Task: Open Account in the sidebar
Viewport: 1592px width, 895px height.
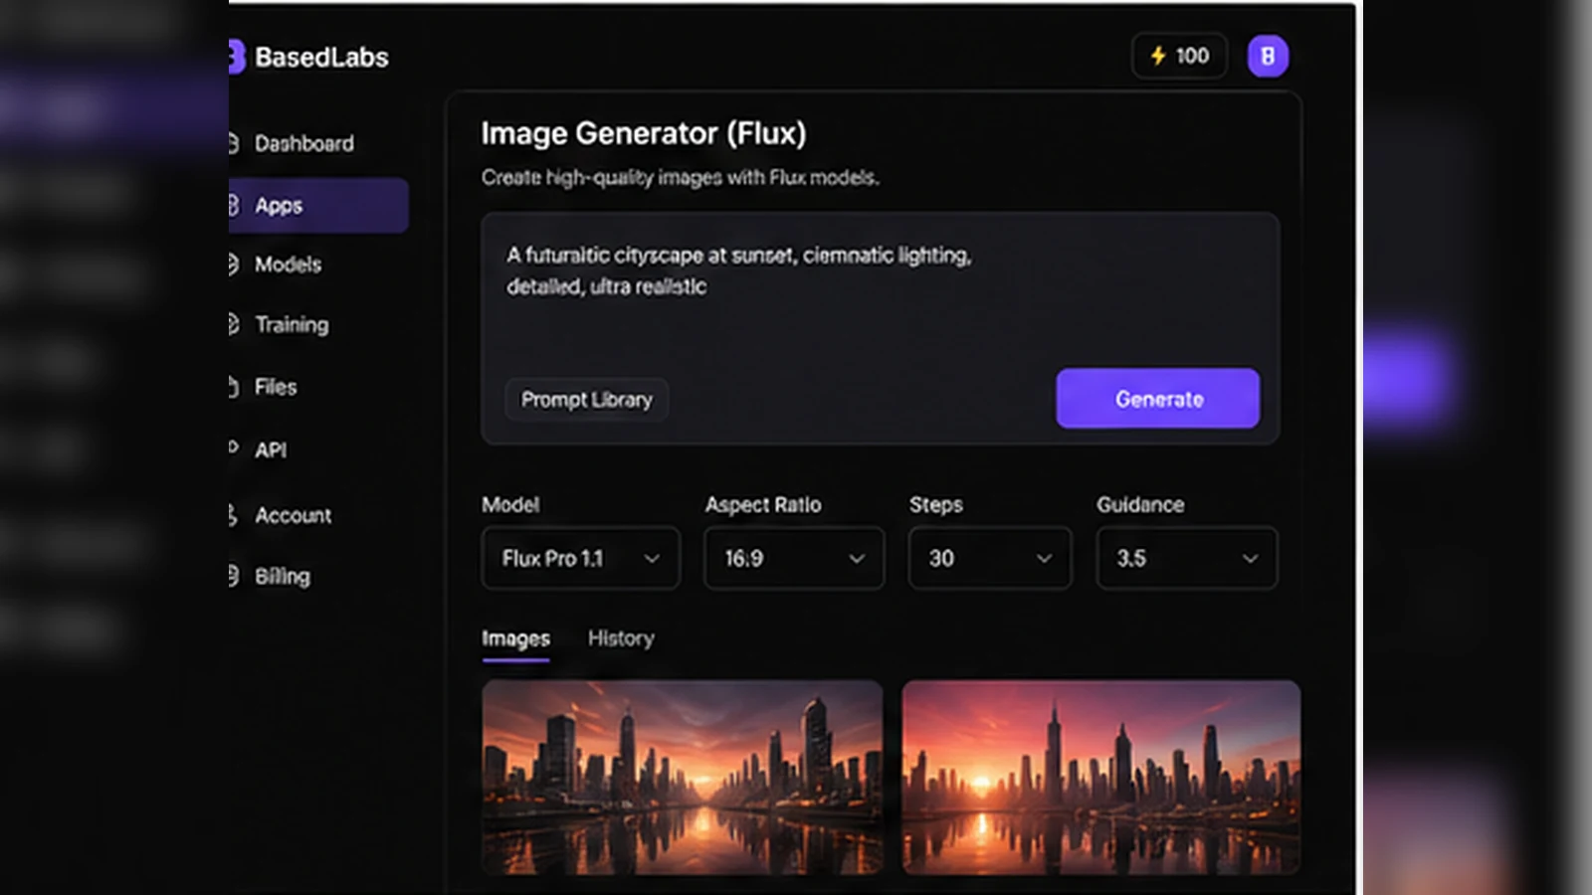Action: coord(293,515)
